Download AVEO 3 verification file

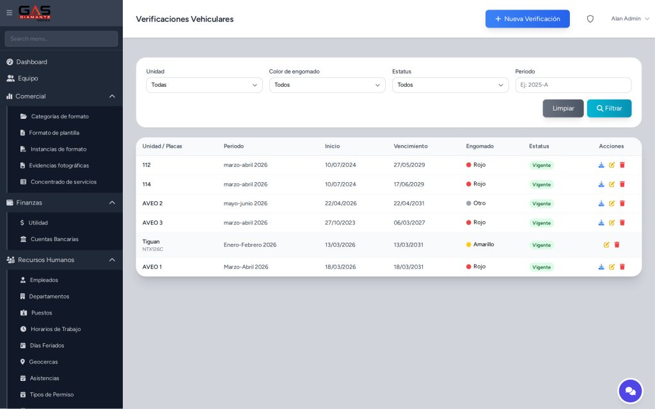pyautogui.click(x=601, y=222)
